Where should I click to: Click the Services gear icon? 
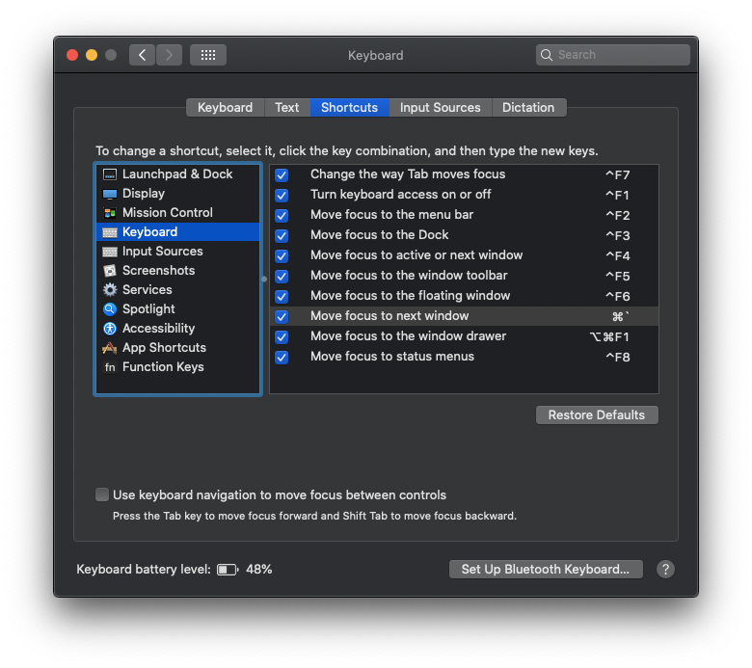coord(110,290)
